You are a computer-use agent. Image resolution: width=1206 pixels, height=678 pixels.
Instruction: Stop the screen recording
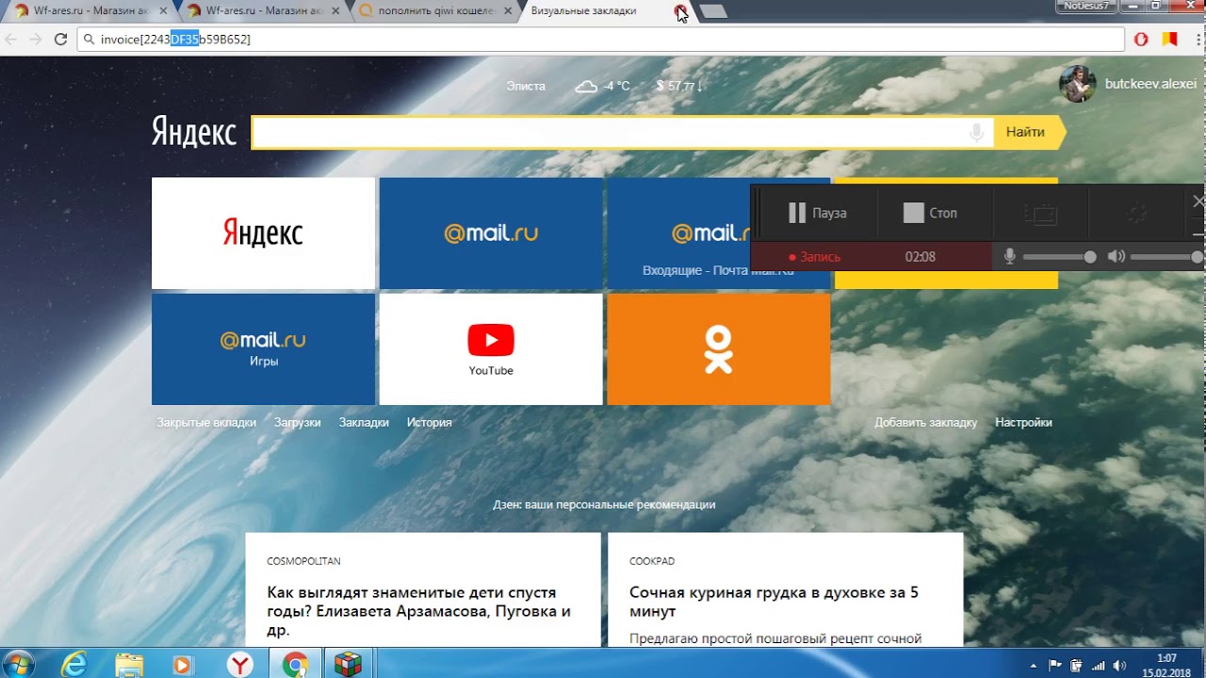[930, 213]
